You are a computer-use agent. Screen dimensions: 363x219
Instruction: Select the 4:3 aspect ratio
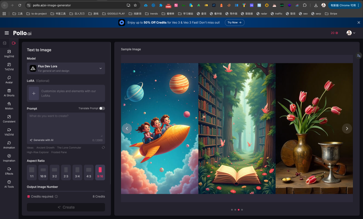coord(89,173)
